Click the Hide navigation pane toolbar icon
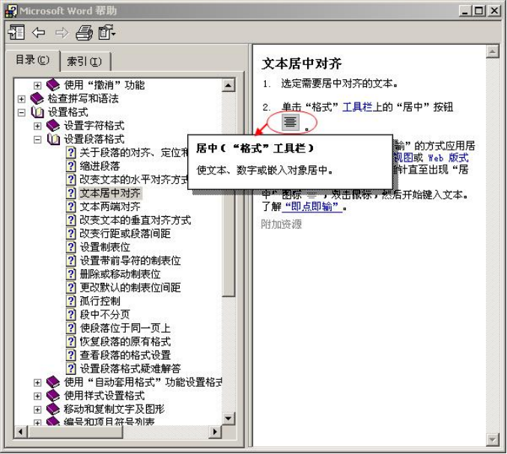This screenshot has width=507, height=454. 16,32
